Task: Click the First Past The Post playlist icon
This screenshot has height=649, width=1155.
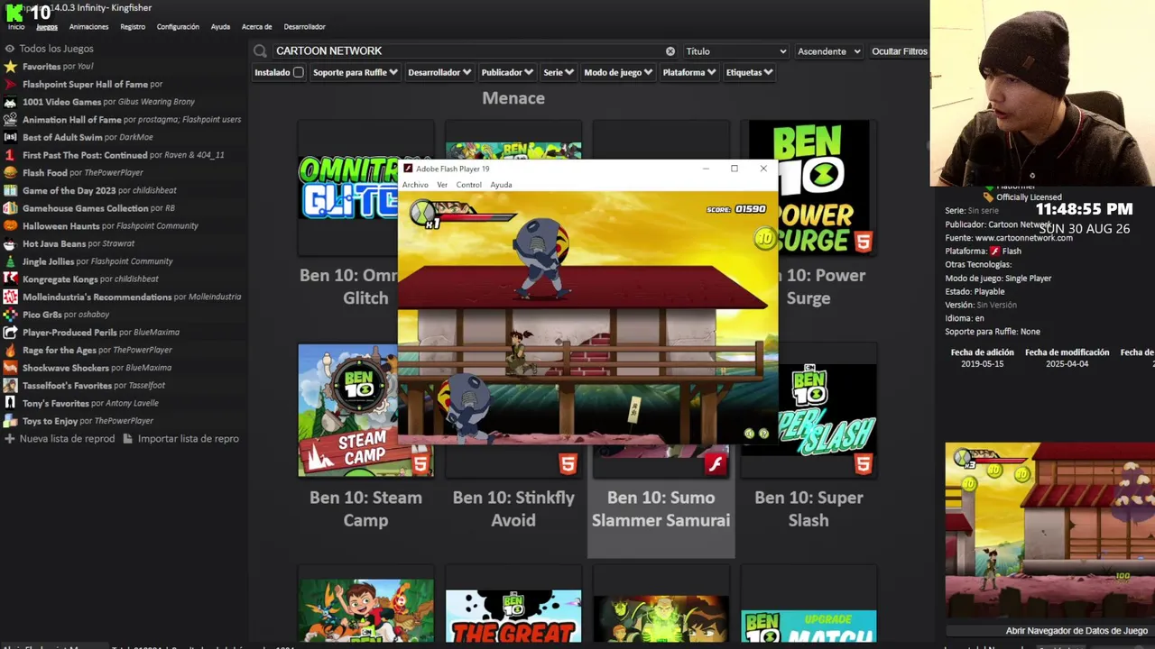Action: click(x=10, y=155)
